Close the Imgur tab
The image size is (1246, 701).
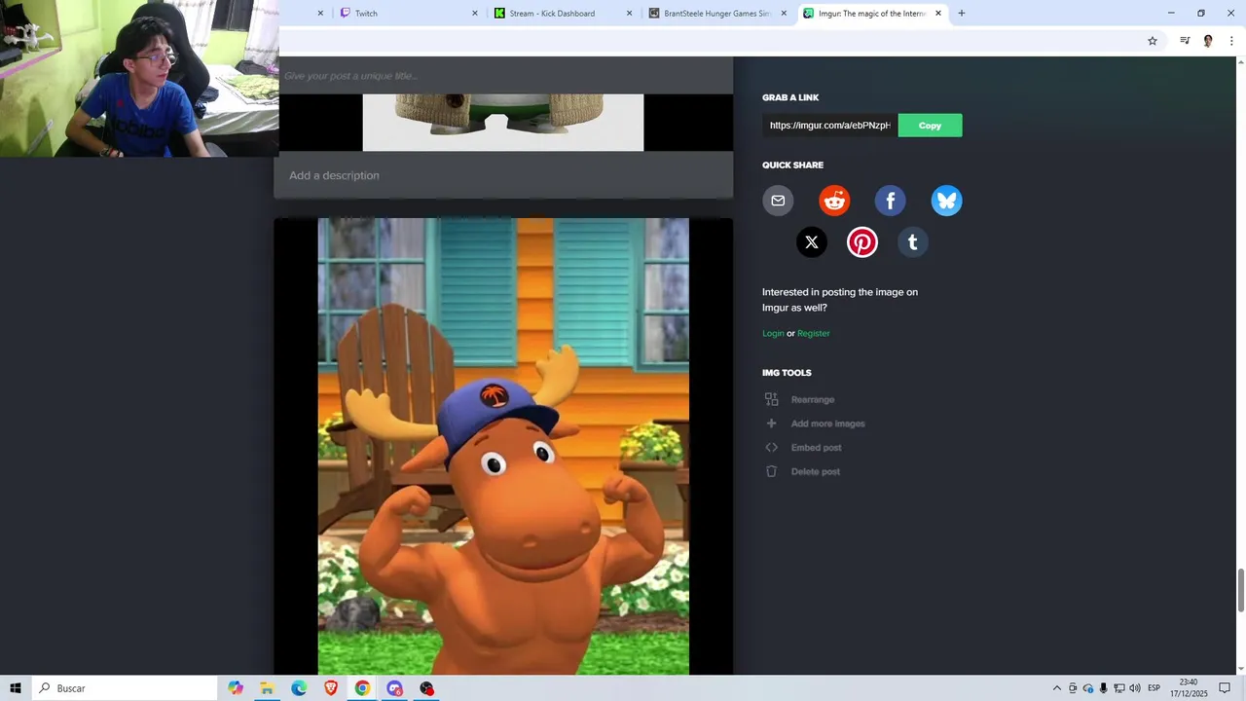[938, 14]
